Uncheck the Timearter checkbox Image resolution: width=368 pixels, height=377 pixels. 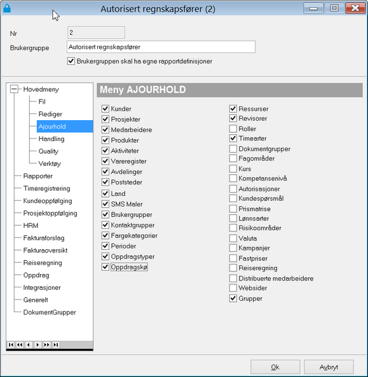233,138
